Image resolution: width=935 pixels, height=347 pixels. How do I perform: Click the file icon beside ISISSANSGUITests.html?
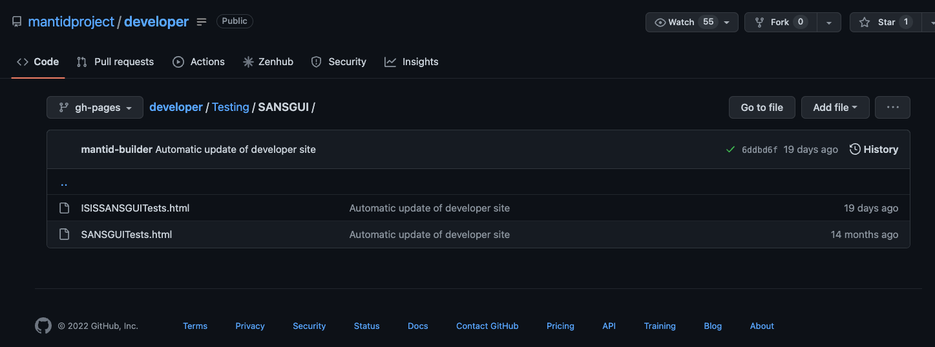[64, 208]
